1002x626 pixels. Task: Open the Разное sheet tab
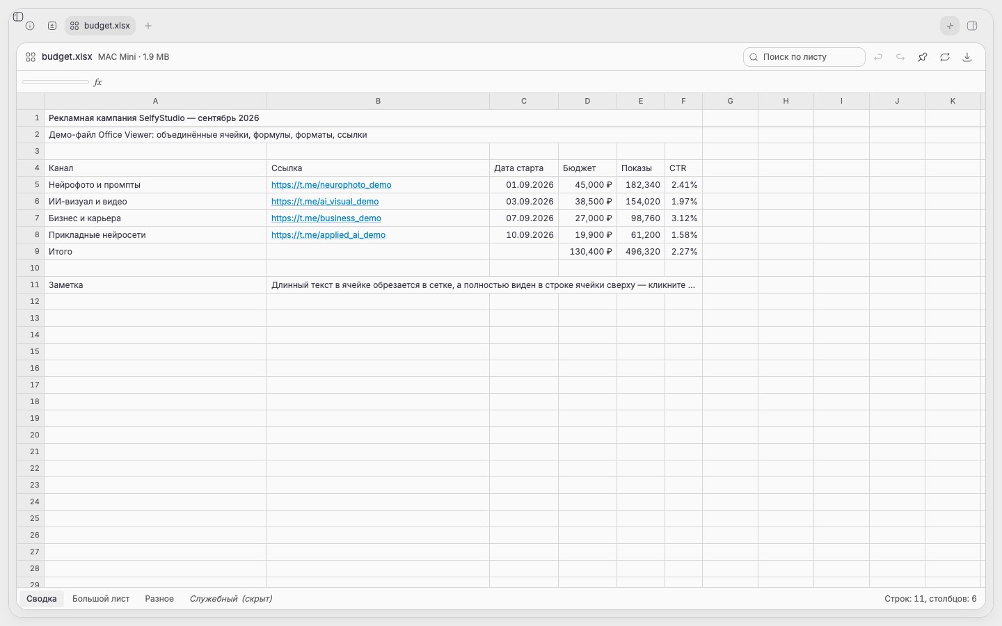tap(159, 599)
